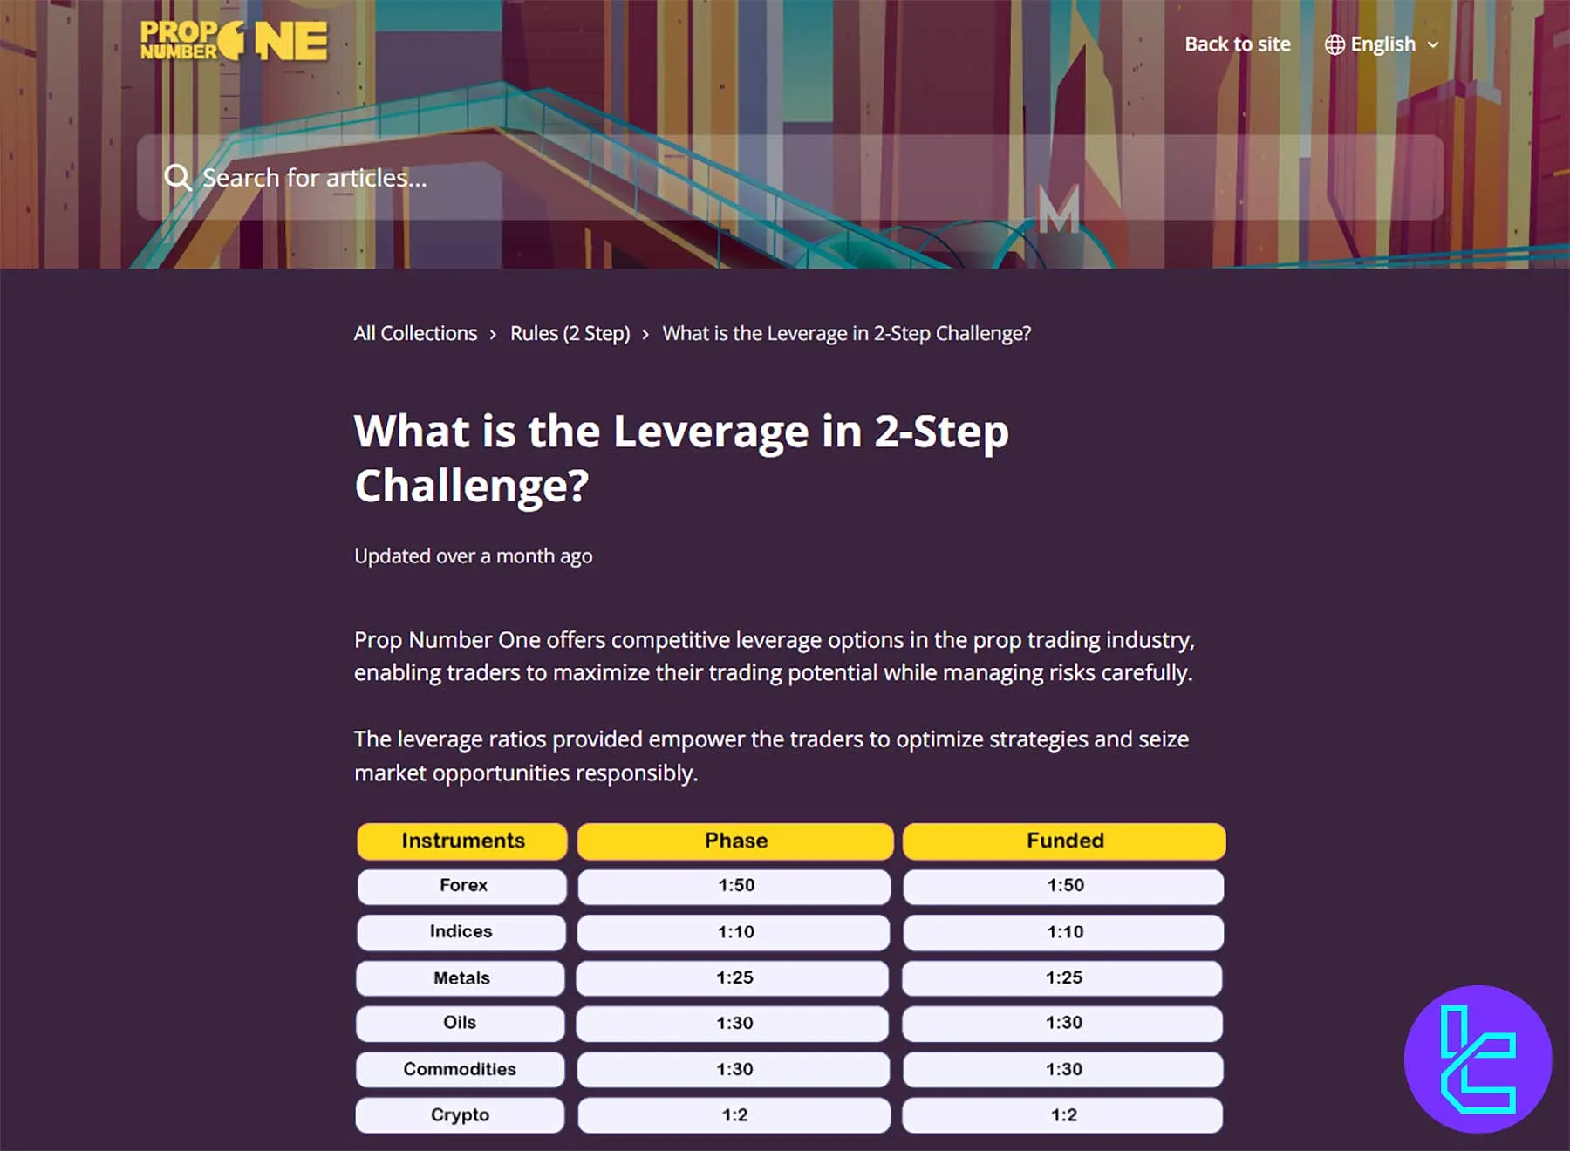The width and height of the screenshot is (1570, 1151).
Task: Open the Back to site link
Action: click(x=1237, y=44)
